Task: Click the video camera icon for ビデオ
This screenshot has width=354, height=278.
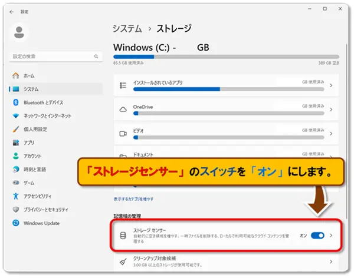Action: (x=123, y=134)
